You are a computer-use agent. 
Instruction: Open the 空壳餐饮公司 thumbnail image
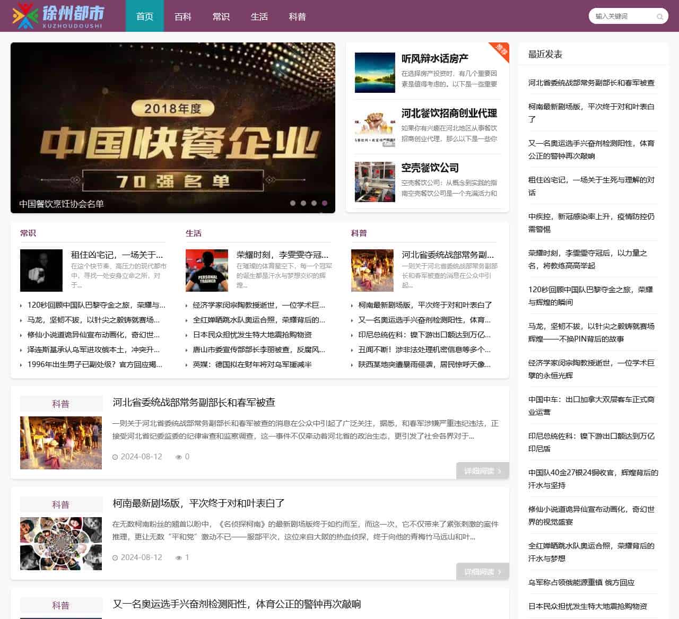(x=375, y=182)
